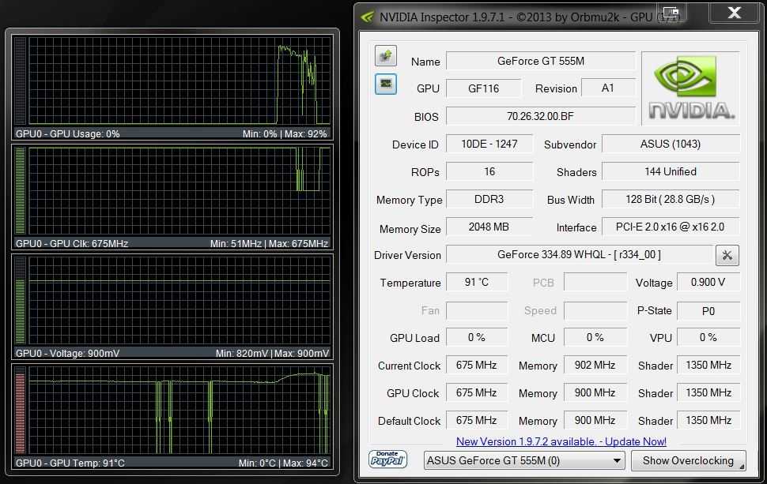
Task: Click the empty PCB temperature field
Action: 595,283
